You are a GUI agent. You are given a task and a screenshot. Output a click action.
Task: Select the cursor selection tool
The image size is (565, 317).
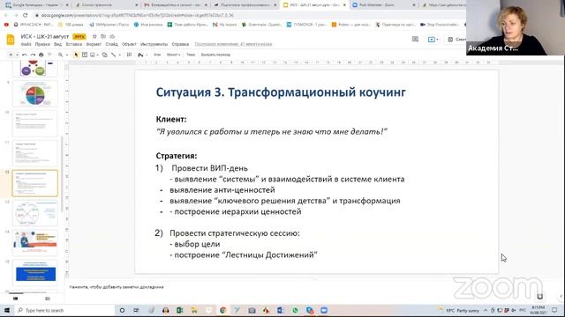pos(76,55)
